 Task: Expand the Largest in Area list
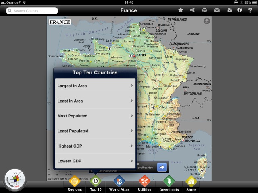click(95, 86)
